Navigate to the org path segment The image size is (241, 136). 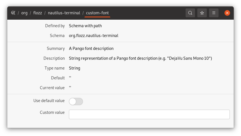(x=24, y=13)
